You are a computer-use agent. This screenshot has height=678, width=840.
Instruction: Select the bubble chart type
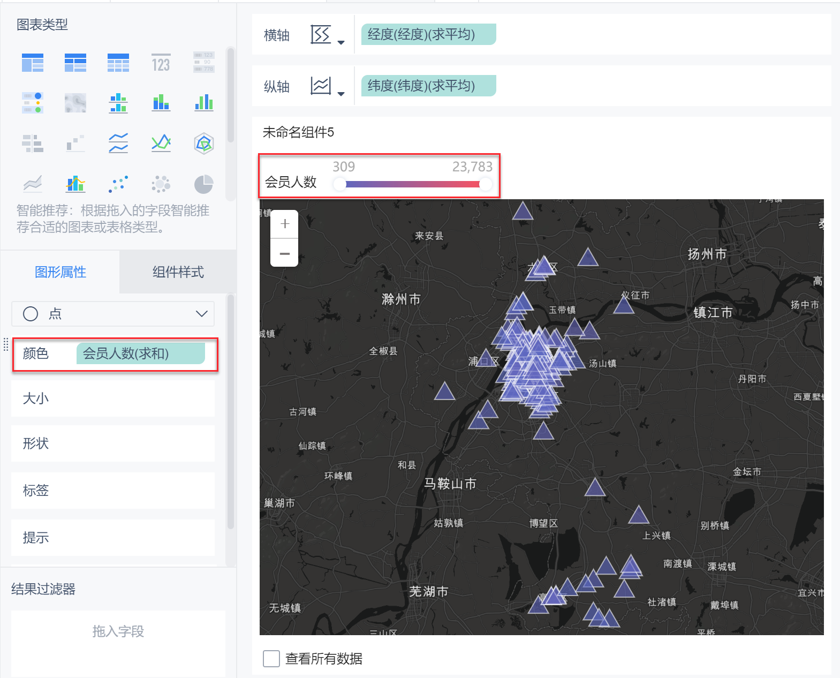point(161,184)
